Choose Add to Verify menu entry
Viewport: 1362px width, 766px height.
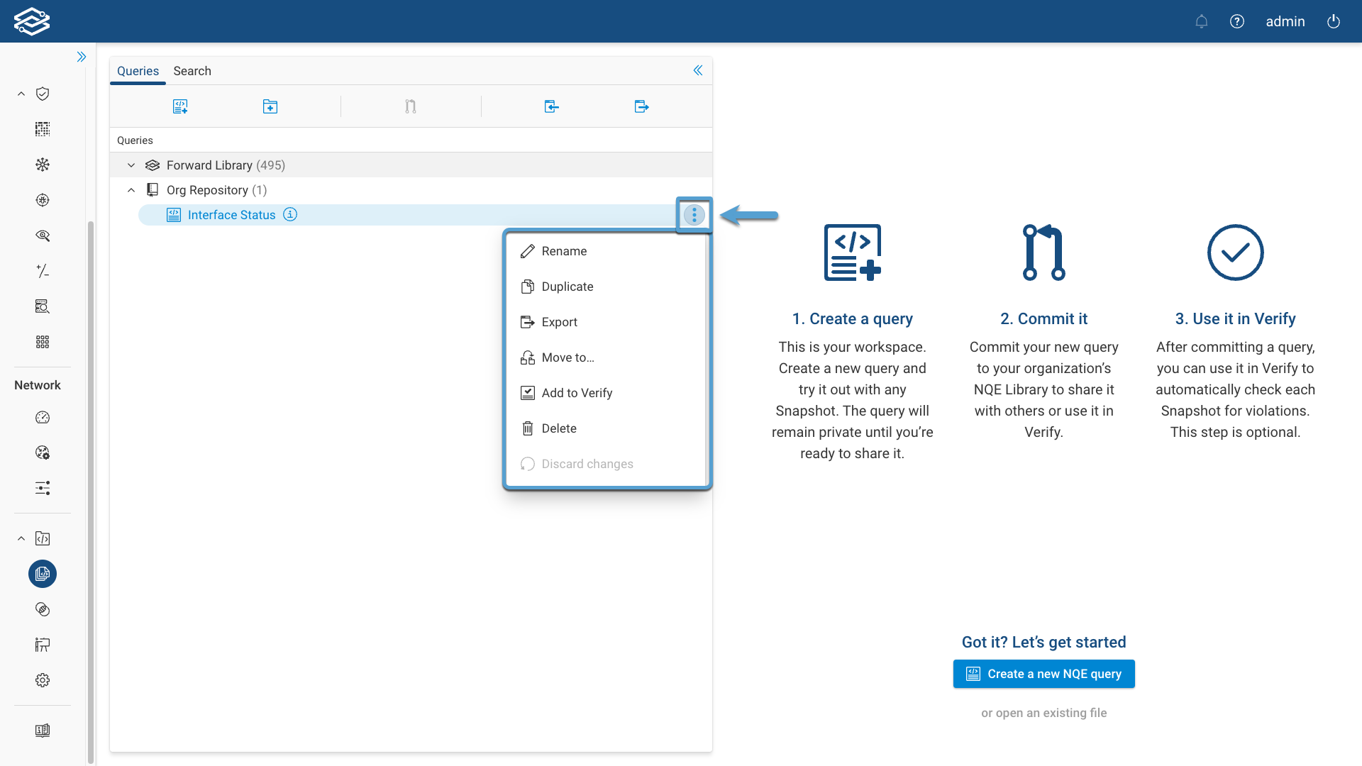576,393
